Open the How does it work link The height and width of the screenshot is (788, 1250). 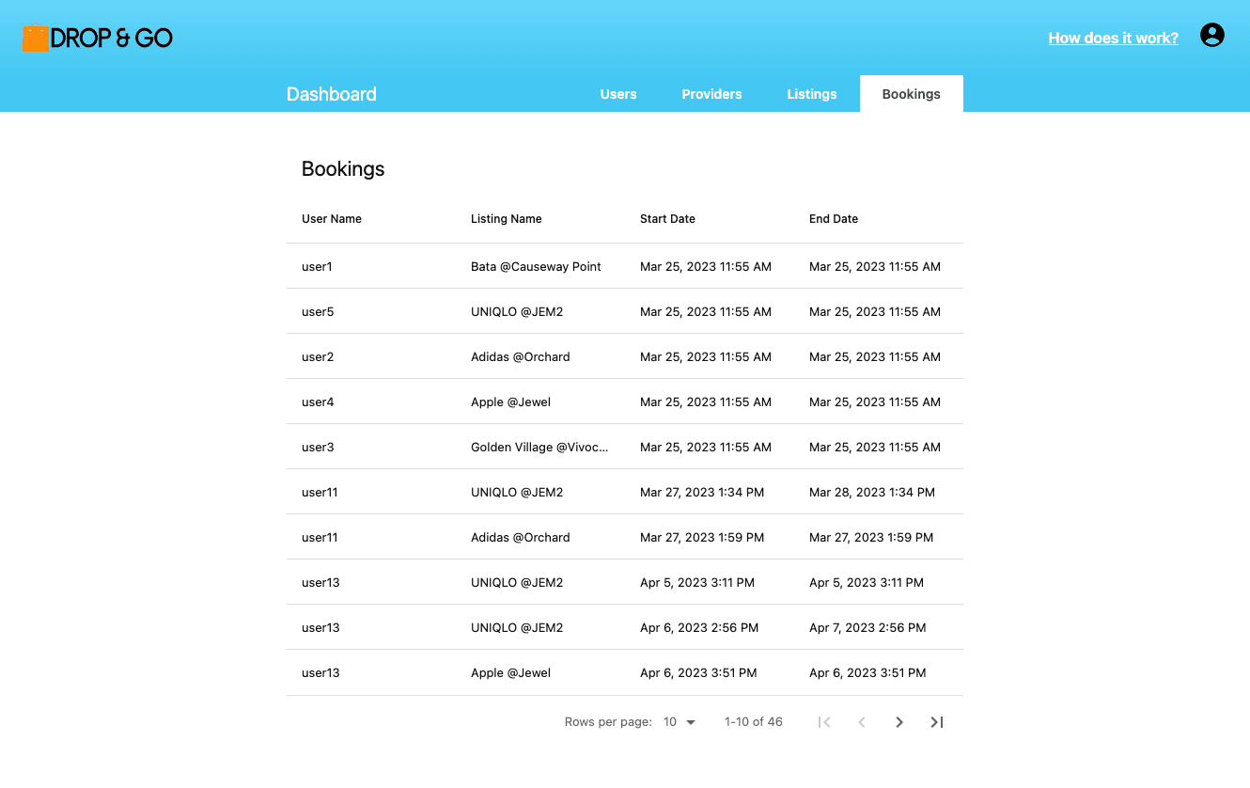[x=1113, y=38]
